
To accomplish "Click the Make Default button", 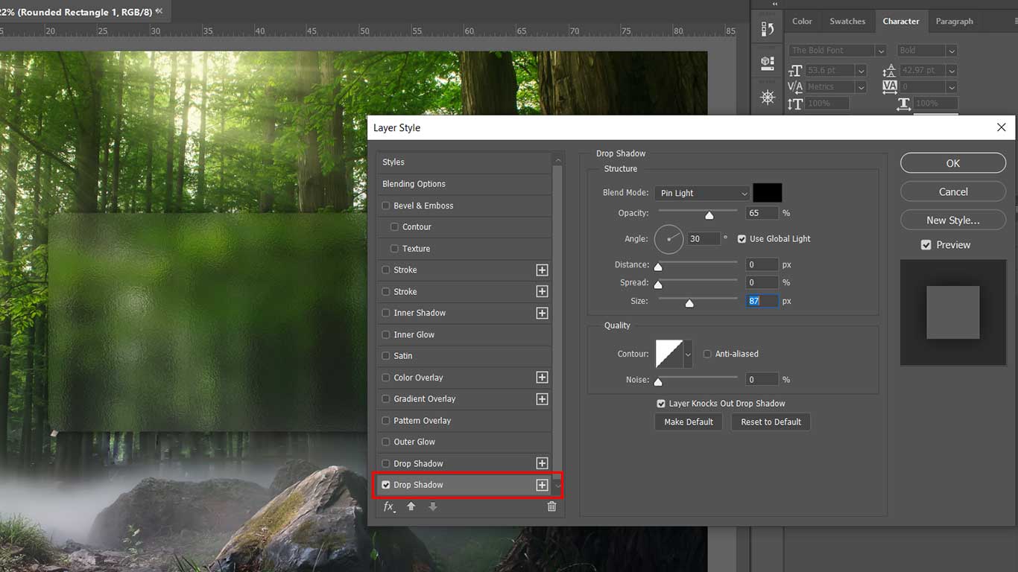I will pos(689,422).
